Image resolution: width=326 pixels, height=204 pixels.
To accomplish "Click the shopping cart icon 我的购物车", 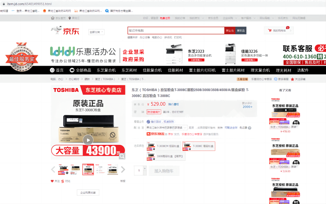I will pyautogui.click(x=270, y=31).
